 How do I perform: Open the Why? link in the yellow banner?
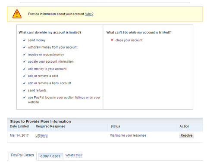pyautogui.click(x=89, y=14)
